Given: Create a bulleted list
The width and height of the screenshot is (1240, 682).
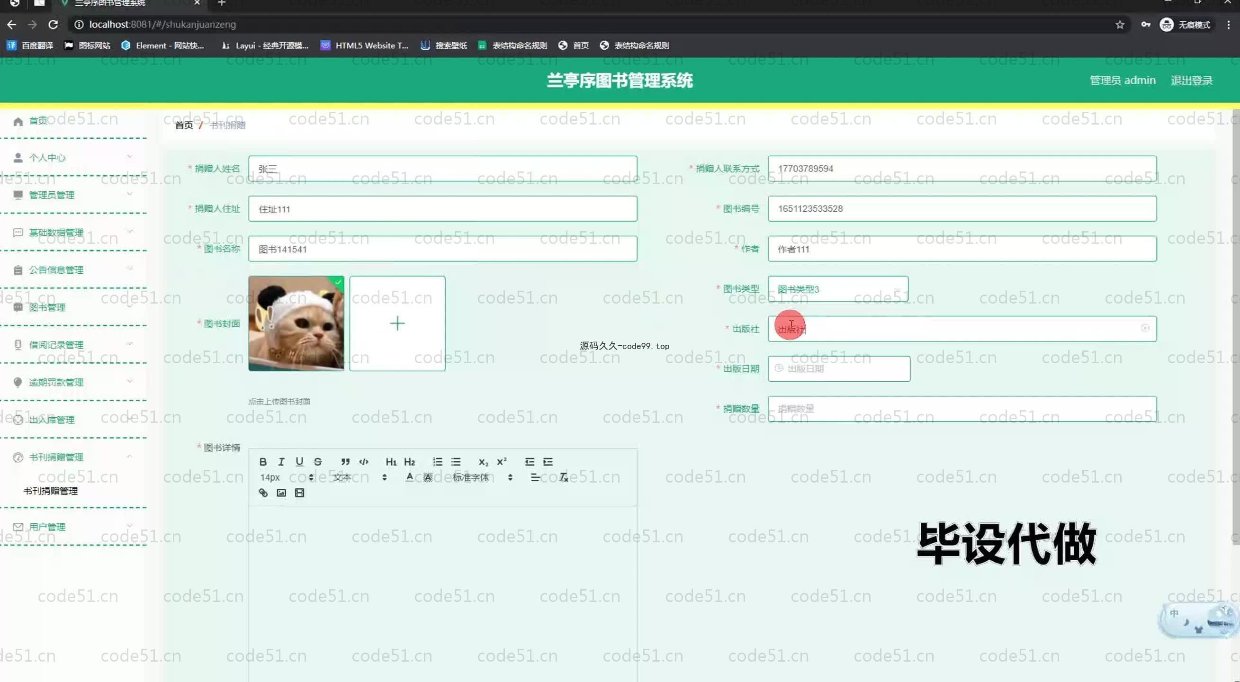Looking at the screenshot, I should [455, 462].
